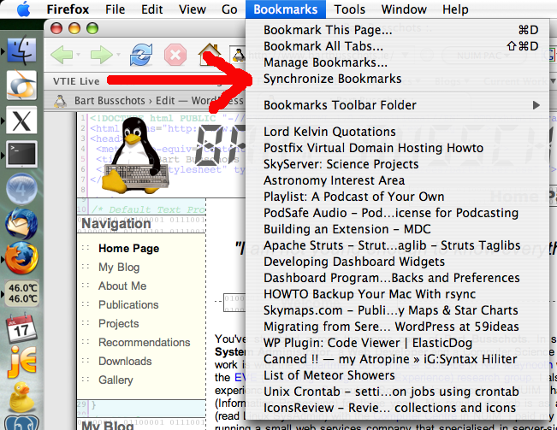Choose Bookmark All Tabs...
The image size is (557, 430).
[398, 46]
